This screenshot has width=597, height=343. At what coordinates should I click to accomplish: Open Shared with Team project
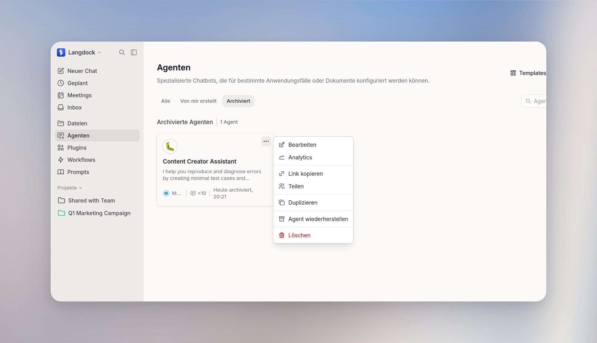97,201
